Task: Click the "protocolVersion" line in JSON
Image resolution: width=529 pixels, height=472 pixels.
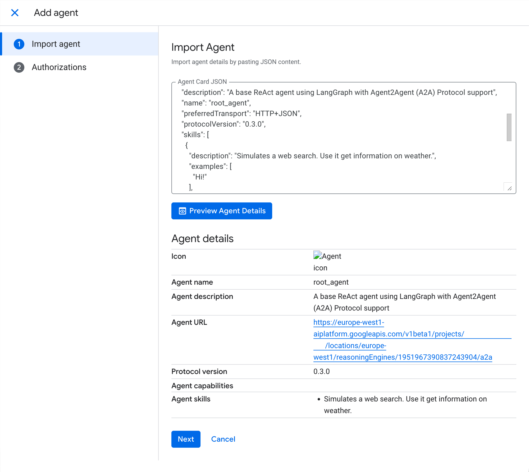Action: point(224,124)
